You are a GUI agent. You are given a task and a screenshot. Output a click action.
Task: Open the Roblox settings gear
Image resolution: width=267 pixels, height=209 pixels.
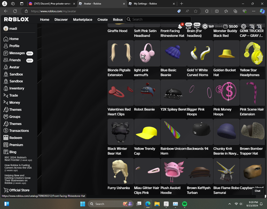(244, 27)
